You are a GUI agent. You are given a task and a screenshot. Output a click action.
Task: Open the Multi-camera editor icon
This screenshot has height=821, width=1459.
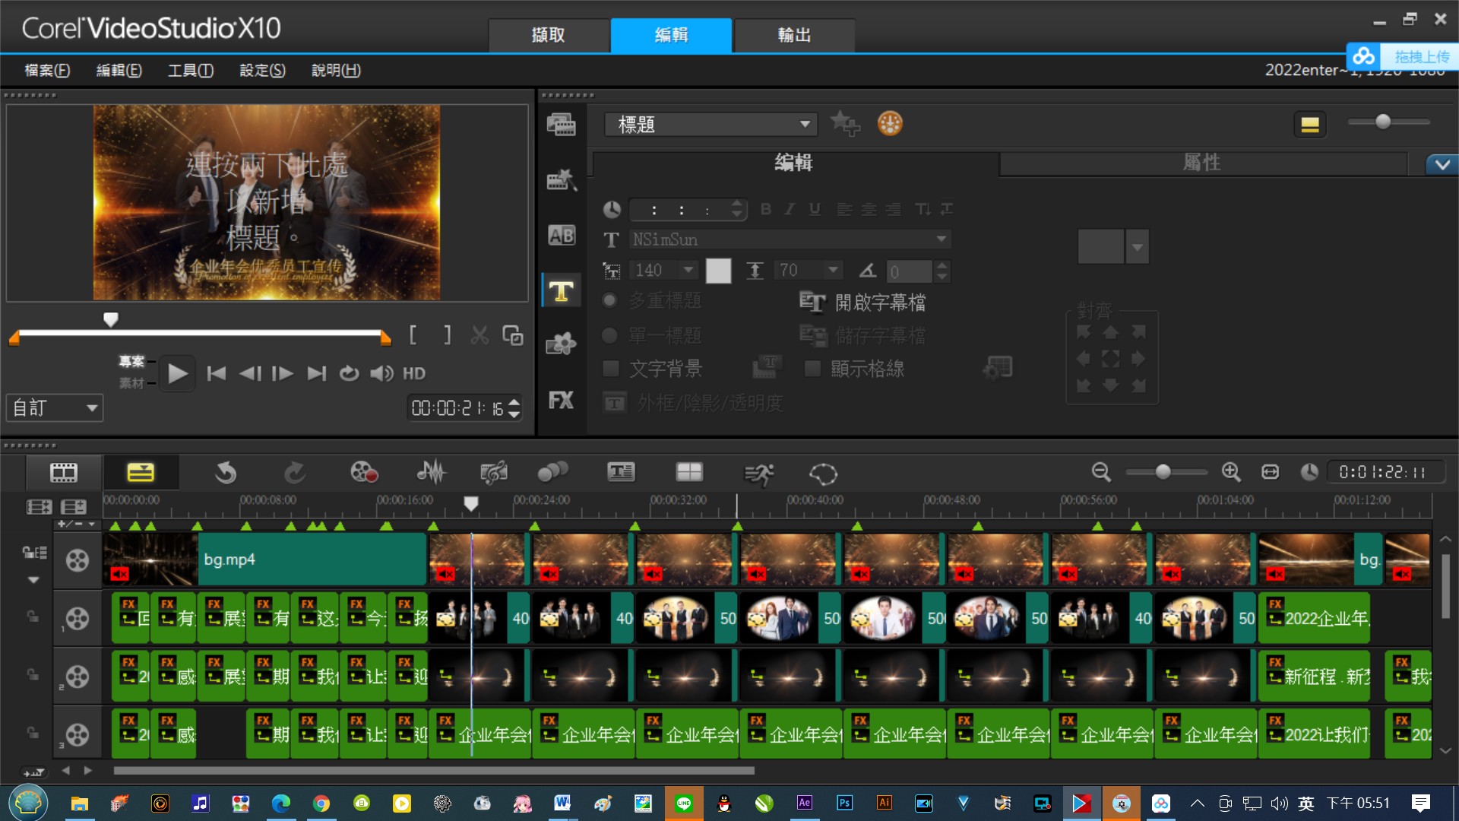(689, 473)
